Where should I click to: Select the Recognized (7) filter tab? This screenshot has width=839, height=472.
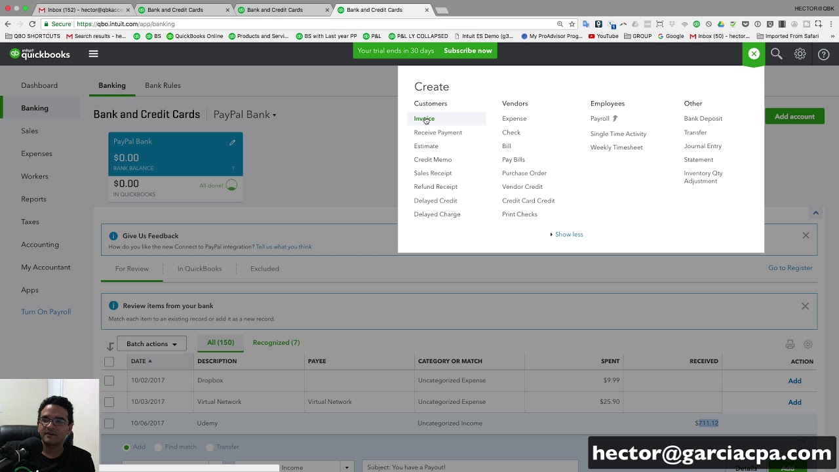(x=276, y=342)
